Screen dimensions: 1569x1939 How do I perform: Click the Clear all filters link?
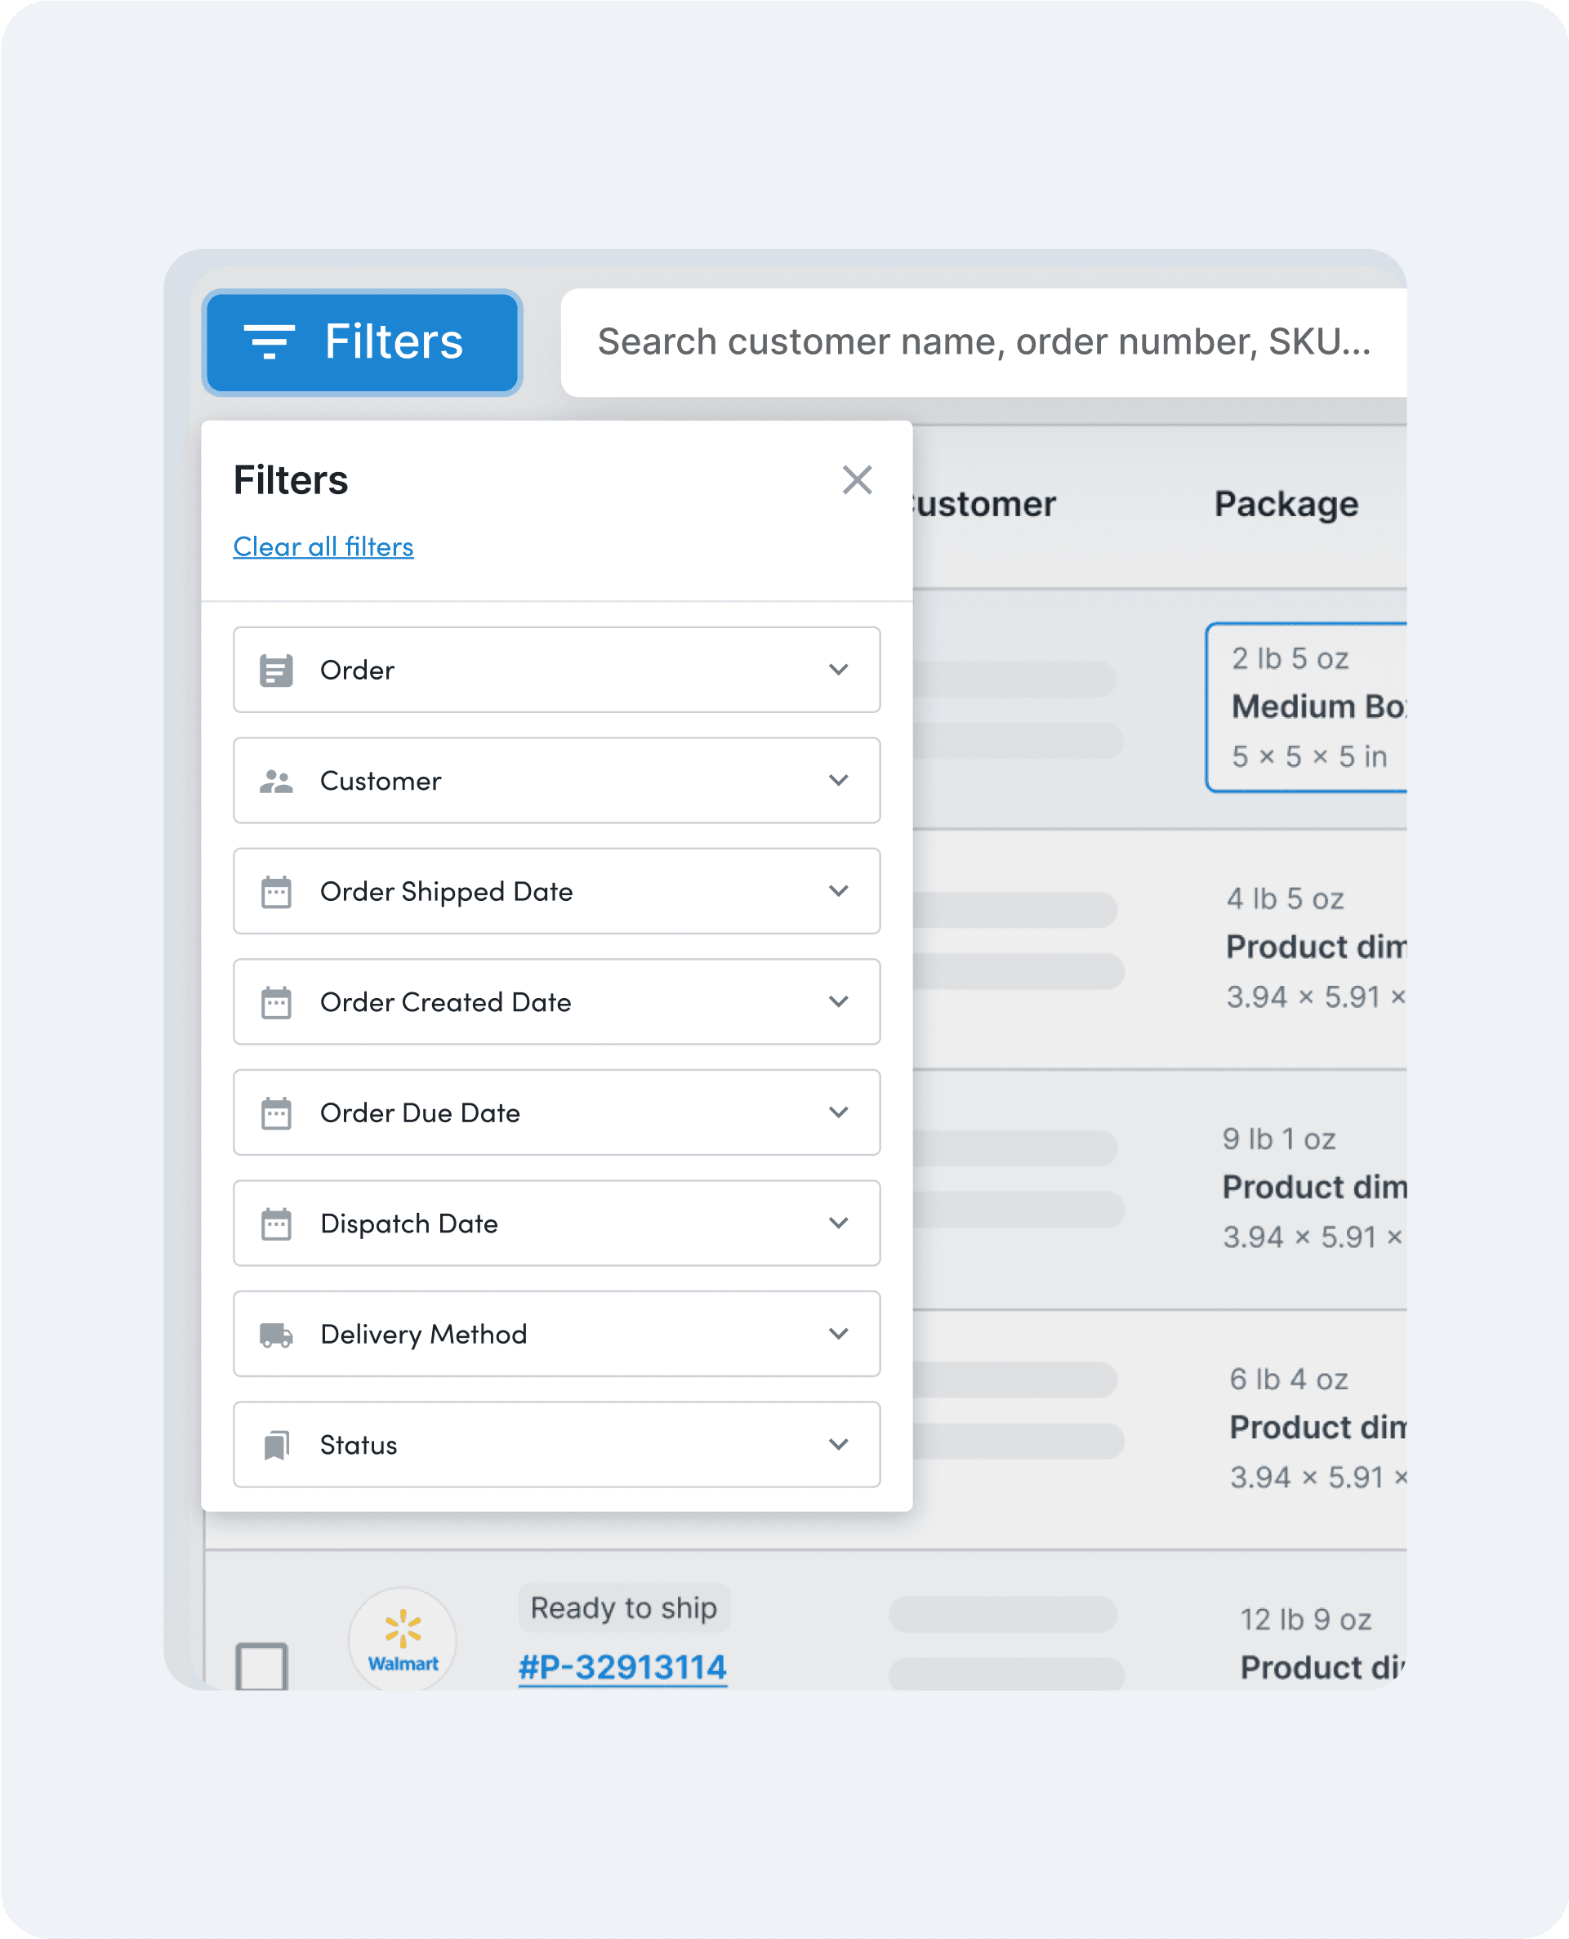point(323,547)
